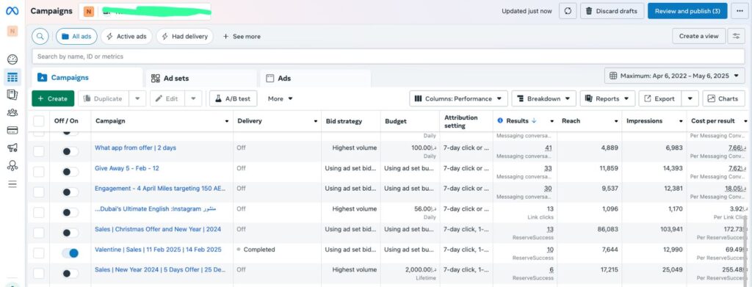Viewport: 752px width, 287px height.
Task: Open Account overview gauge icon in sidebar
Action: point(12,59)
